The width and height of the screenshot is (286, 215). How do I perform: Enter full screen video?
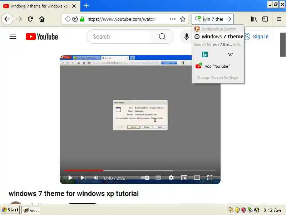point(210,178)
